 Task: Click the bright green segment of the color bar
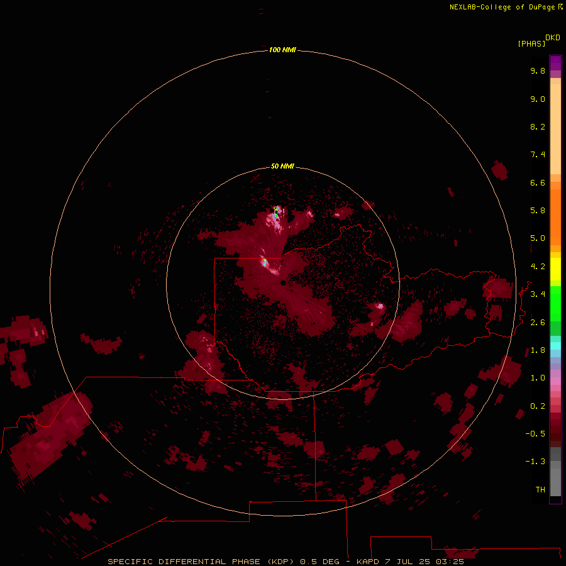point(555,304)
